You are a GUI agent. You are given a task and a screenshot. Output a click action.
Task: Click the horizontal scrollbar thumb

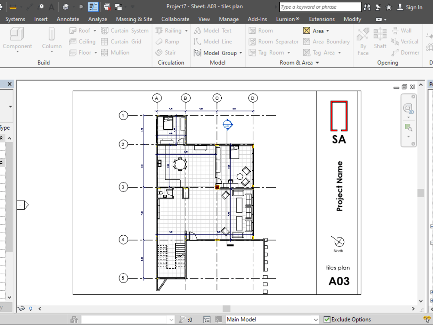pyautogui.click(x=226, y=309)
